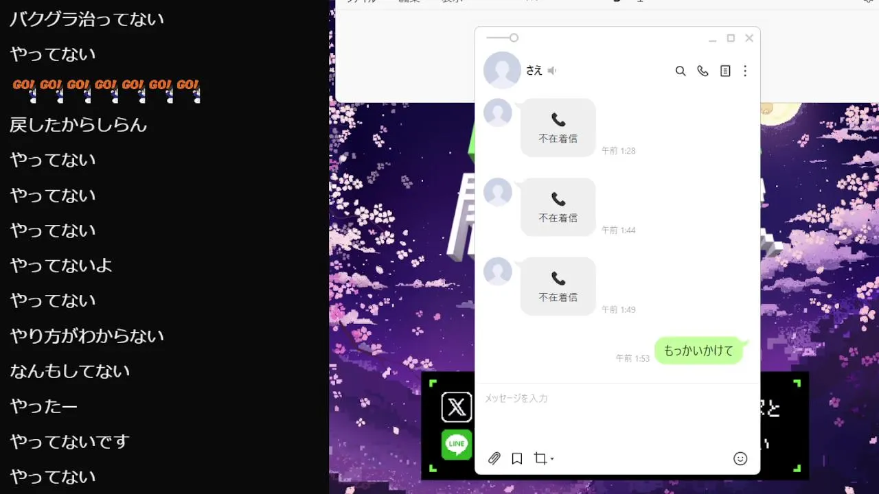Click the X logo on the overlay
Screen dimensions: 879x494
(x=457, y=407)
